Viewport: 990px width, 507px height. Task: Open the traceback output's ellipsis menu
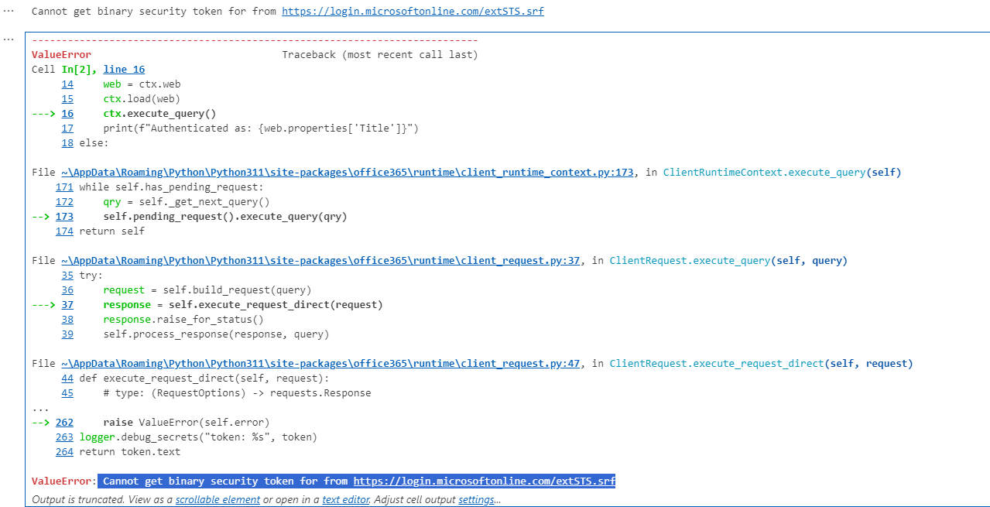[x=9, y=38]
